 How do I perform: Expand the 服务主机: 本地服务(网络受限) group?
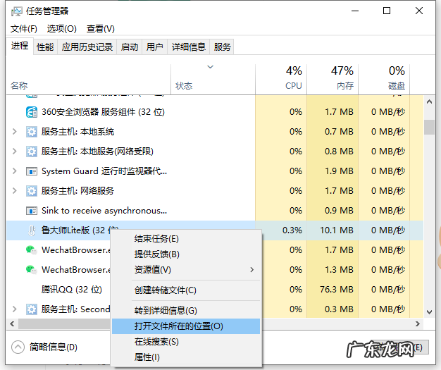pos(15,151)
